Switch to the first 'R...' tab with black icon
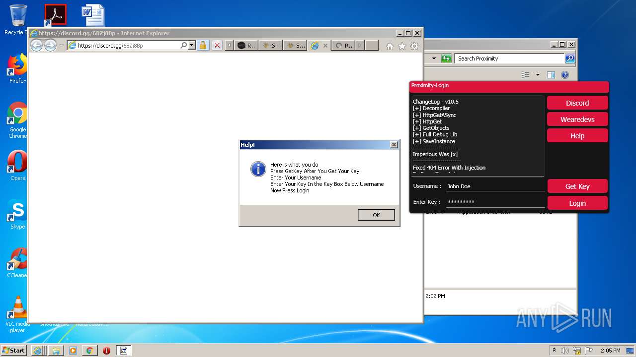 (246, 46)
